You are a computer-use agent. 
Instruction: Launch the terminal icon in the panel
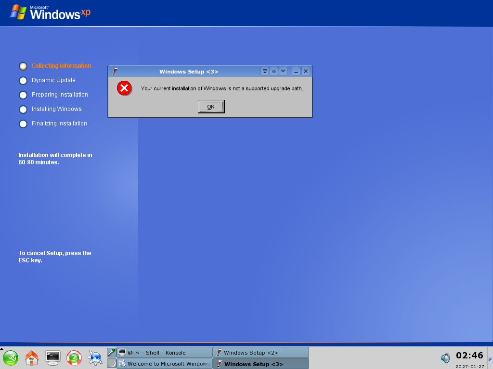[53, 357]
